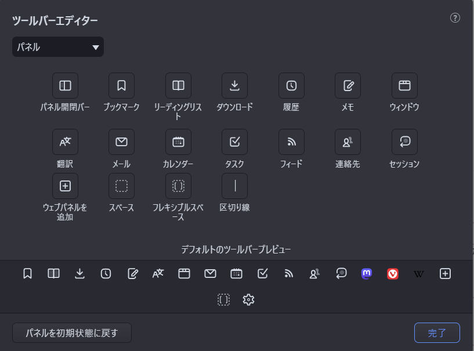Choose the 翻訳 tile in the component grid

[65, 142]
